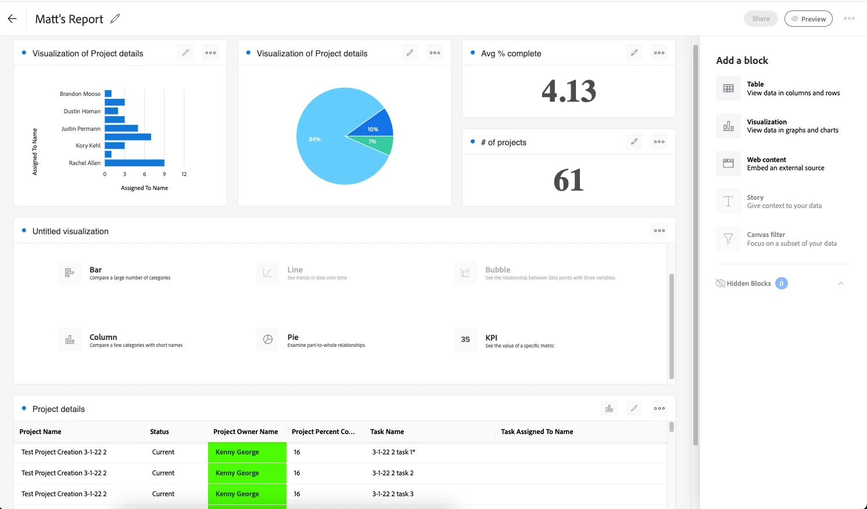Click the Project Name column header
Image resolution: width=867 pixels, height=509 pixels.
[79, 432]
